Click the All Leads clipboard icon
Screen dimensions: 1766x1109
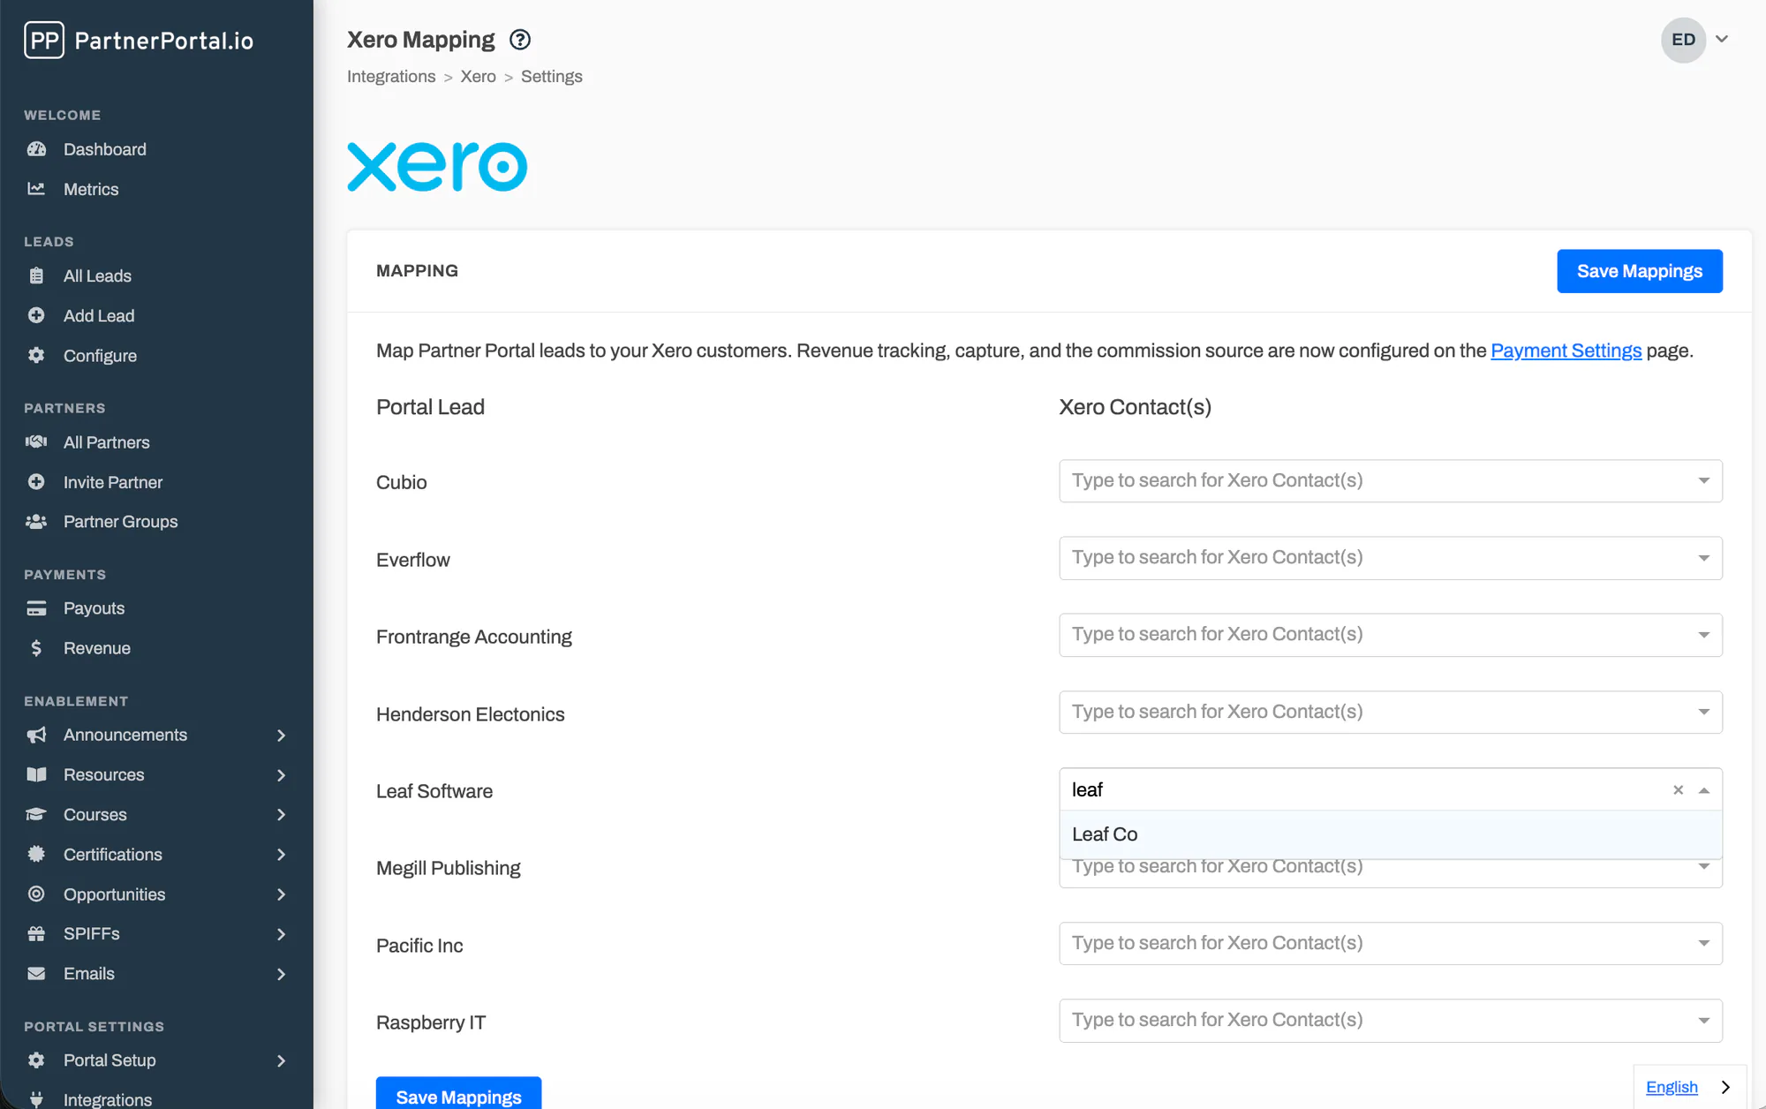36,275
